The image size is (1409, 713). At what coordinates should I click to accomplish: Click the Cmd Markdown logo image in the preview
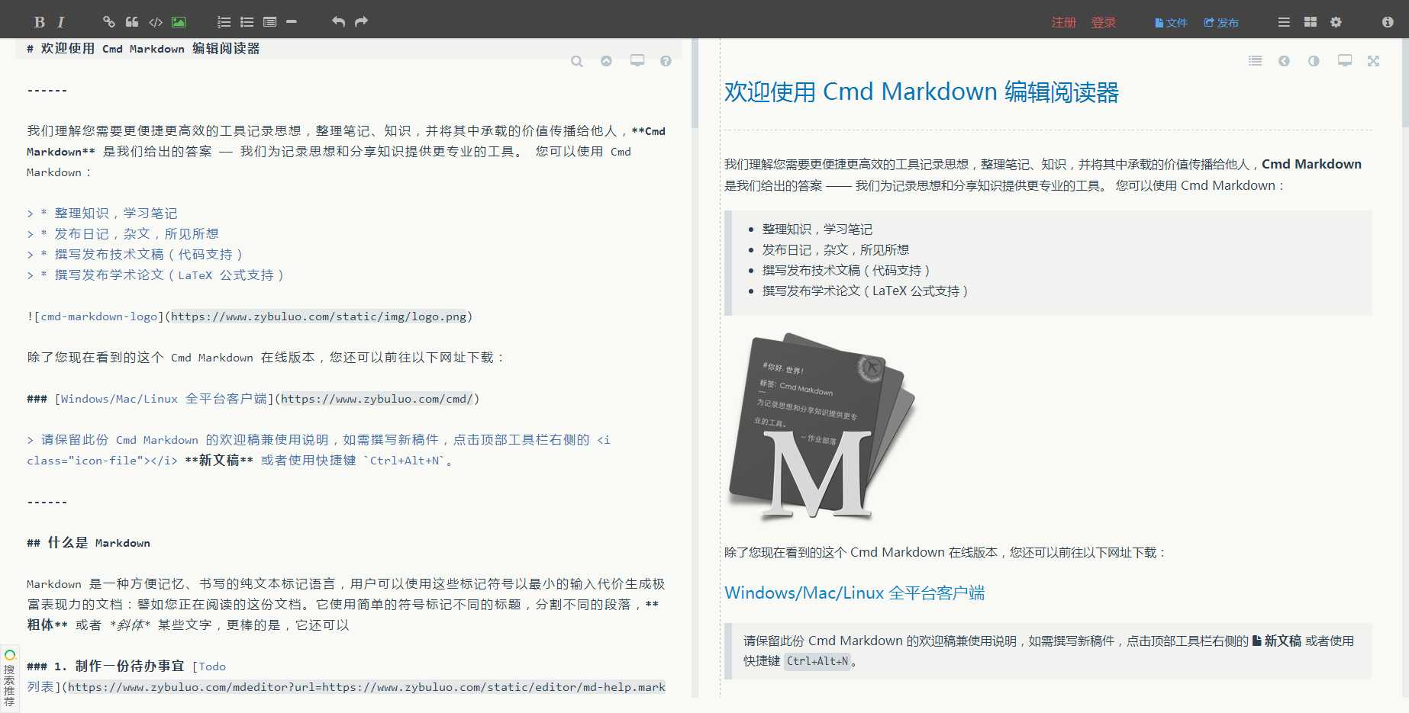click(821, 427)
